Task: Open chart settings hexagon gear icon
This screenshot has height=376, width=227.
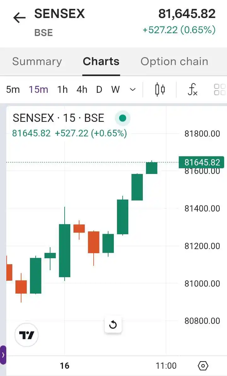Action: coord(203,366)
